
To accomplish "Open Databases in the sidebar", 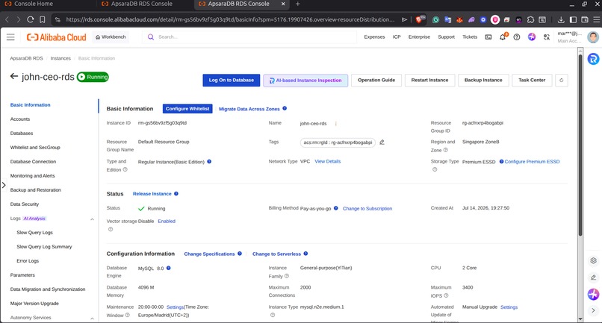I will [x=22, y=134].
